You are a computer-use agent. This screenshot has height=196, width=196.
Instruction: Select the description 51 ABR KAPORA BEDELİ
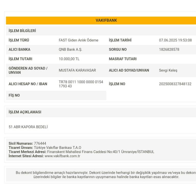point(28,127)
